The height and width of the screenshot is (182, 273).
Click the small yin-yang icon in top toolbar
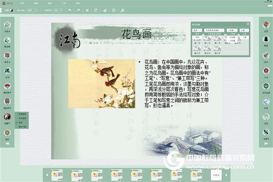coord(11,10)
